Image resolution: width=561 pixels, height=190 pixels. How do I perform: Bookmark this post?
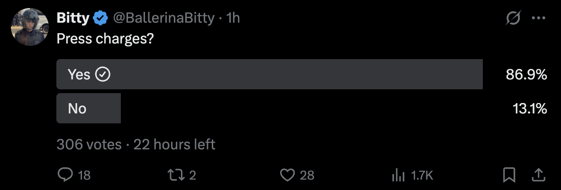tap(509, 175)
